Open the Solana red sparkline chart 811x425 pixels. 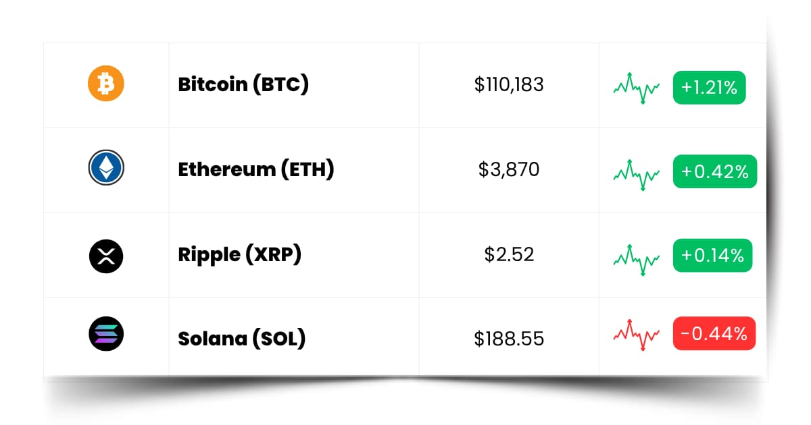(637, 333)
